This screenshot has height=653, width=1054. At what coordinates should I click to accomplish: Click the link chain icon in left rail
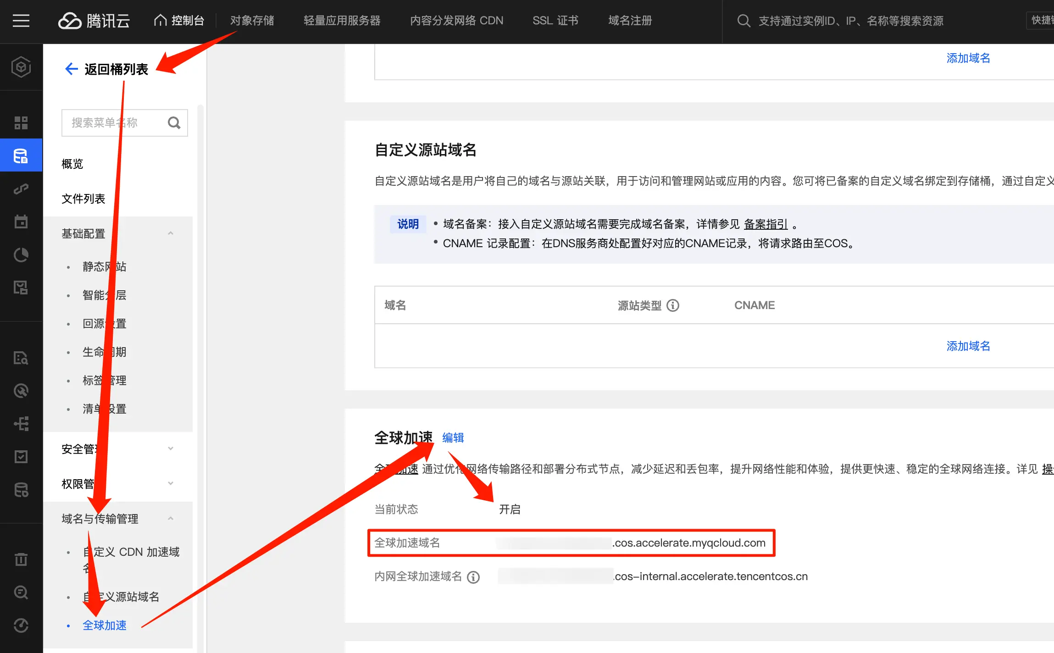pyautogui.click(x=21, y=188)
